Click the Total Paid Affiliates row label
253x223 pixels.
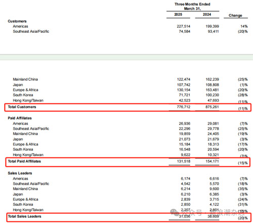[24, 161]
